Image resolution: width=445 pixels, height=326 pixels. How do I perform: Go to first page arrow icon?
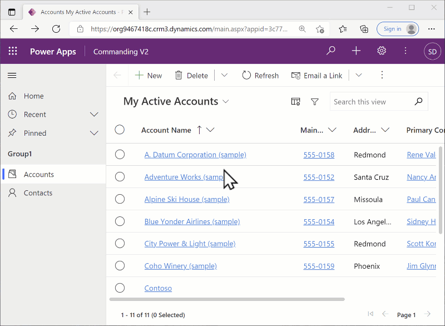(370, 314)
